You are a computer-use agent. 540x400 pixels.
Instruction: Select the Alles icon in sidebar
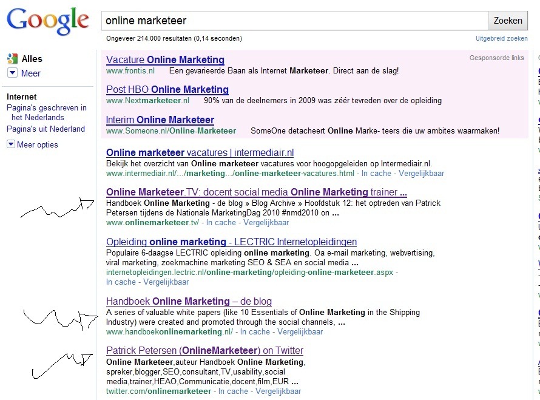click(13, 59)
